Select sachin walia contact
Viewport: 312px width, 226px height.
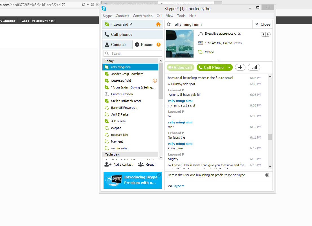[130, 148]
